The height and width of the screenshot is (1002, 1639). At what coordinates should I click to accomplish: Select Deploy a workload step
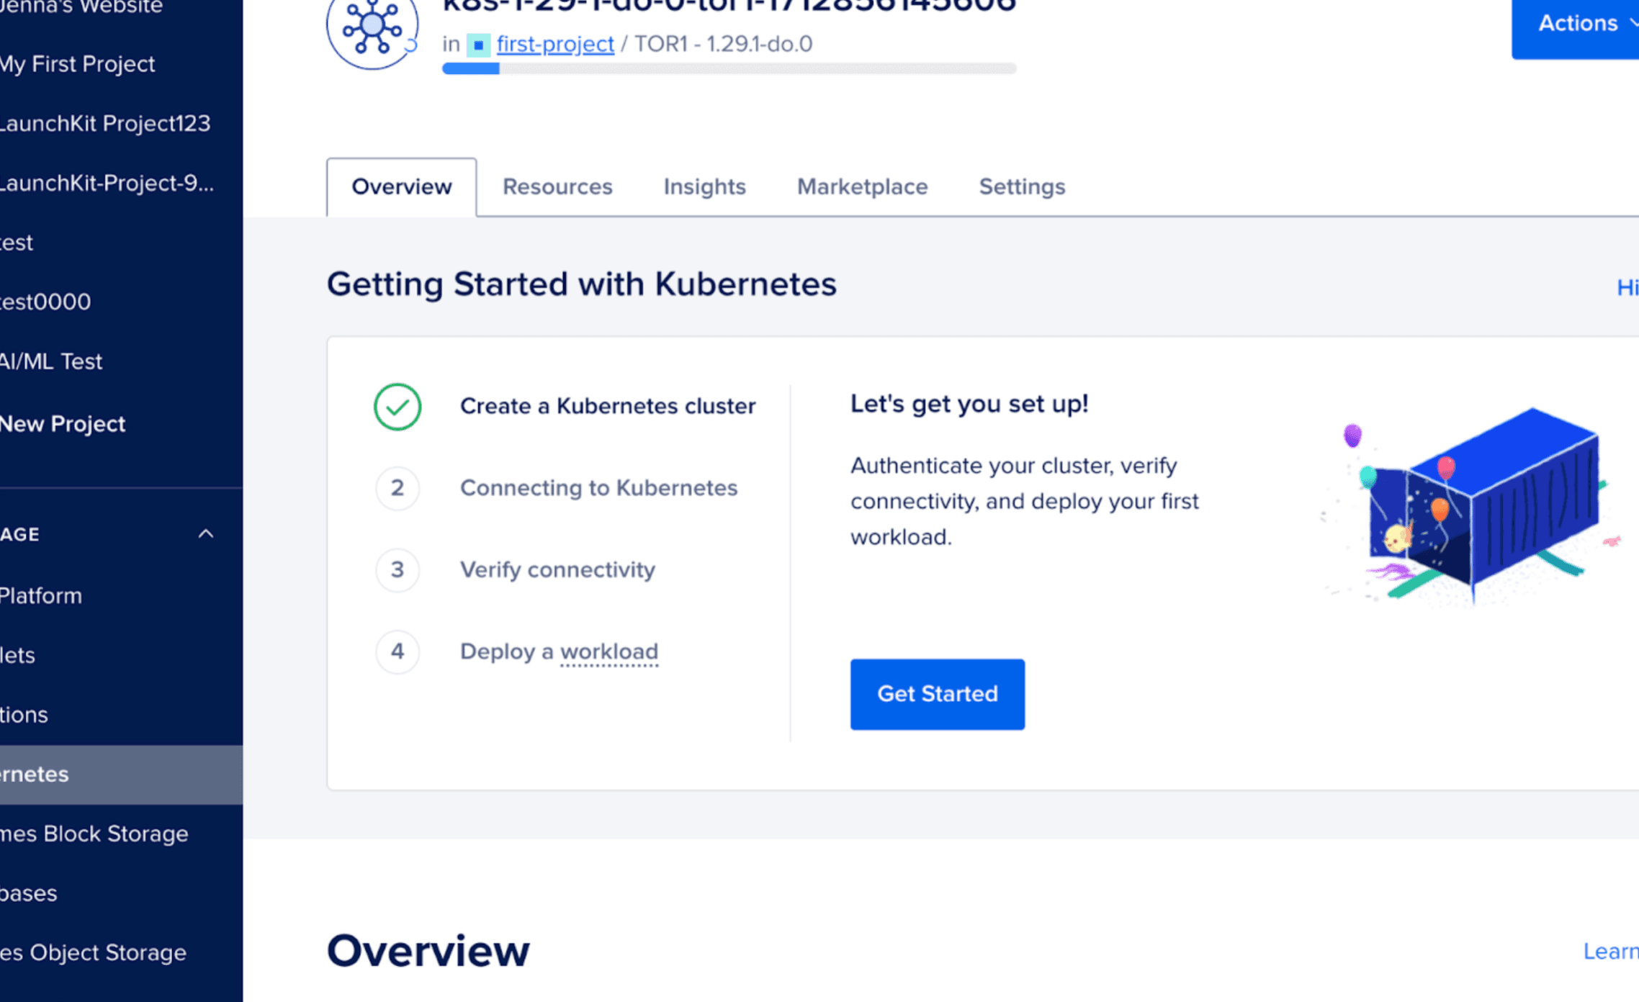[559, 651]
